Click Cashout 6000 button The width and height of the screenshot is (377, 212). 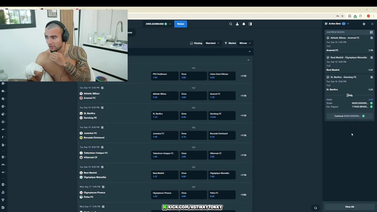pyautogui.click(x=349, y=116)
